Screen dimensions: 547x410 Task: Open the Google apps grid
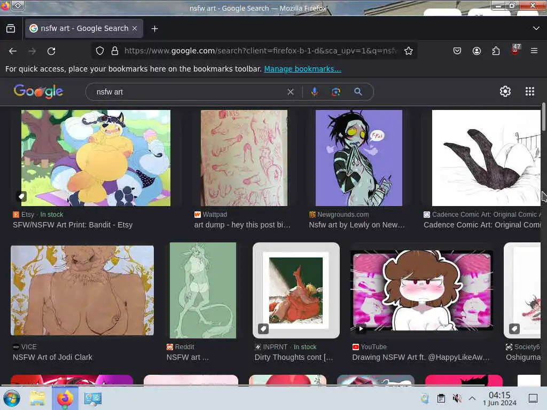coord(530,91)
